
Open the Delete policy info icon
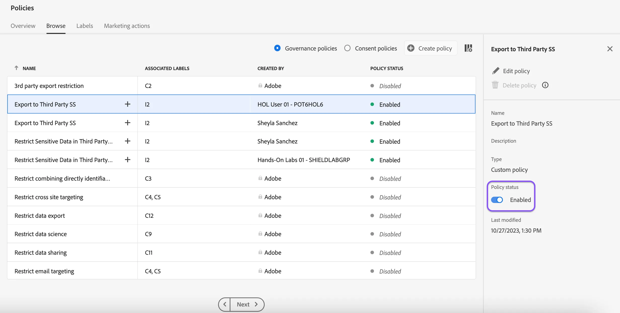[545, 85]
